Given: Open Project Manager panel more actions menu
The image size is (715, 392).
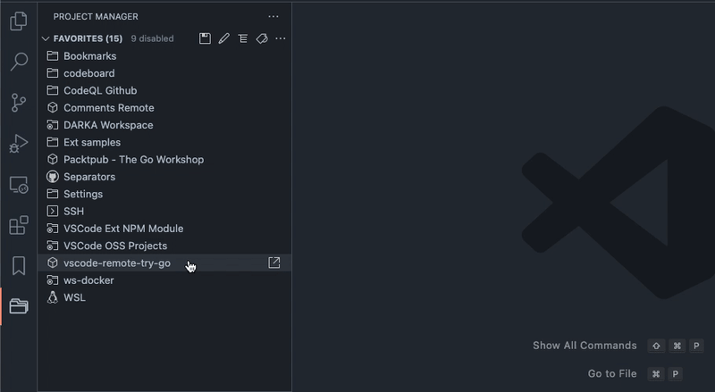Looking at the screenshot, I should coord(273,16).
